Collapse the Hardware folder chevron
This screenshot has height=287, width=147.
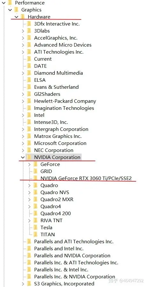(x=17, y=17)
